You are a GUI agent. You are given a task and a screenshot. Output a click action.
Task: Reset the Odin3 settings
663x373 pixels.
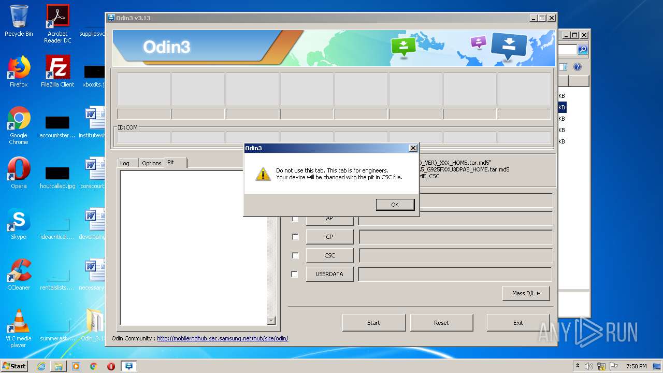tap(441, 322)
